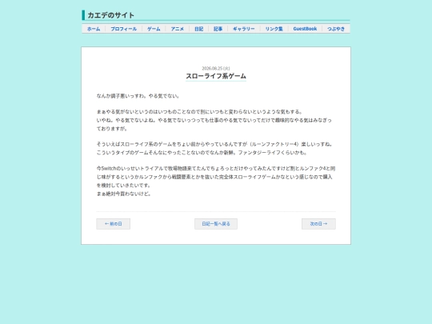Image resolution: width=432 pixels, height=324 pixels.
Task: Click the 次の日 → button
Action: pyautogui.click(x=318, y=224)
